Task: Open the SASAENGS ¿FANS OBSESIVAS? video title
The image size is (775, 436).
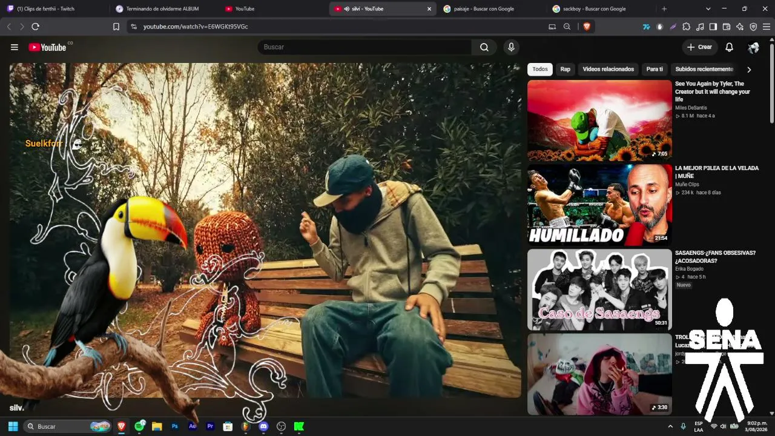Action: [715, 257]
